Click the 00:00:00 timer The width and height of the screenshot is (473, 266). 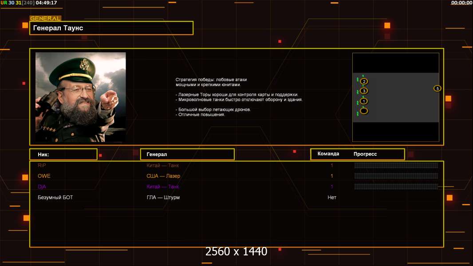pyautogui.click(x=461, y=3)
